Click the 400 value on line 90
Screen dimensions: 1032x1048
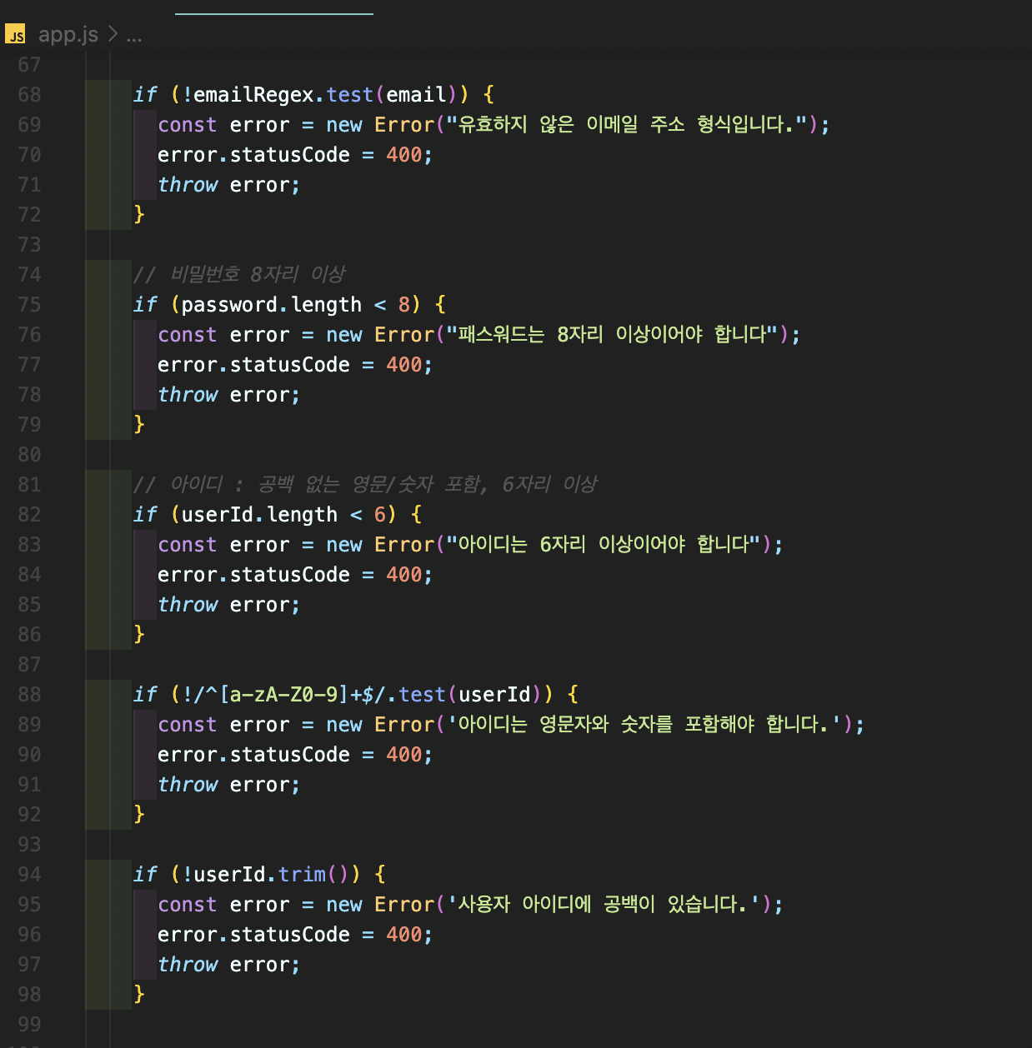(404, 755)
